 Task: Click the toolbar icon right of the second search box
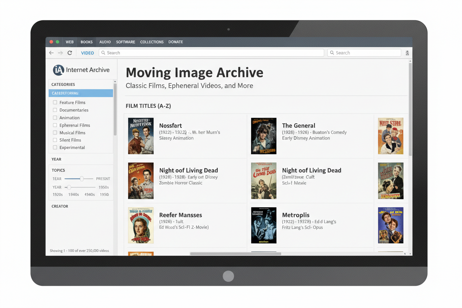(x=407, y=53)
